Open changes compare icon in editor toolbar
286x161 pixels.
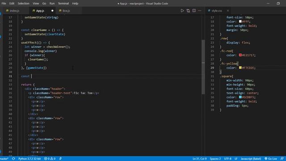(188, 11)
